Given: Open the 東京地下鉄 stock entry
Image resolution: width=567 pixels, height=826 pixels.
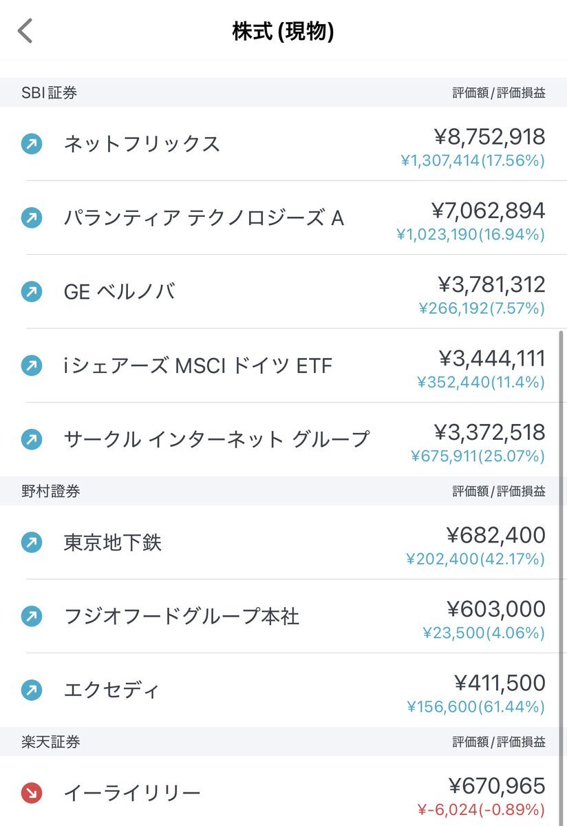Looking at the screenshot, I should click(283, 543).
